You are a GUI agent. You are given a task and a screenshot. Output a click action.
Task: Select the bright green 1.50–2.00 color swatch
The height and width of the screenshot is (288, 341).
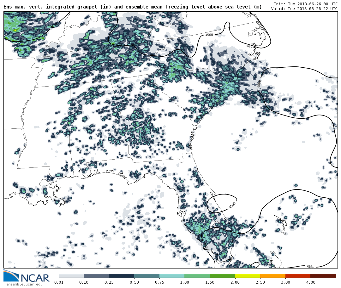pos(222,276)
